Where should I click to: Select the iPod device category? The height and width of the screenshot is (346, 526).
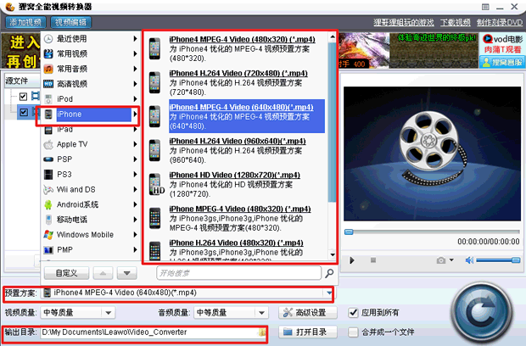tap(91, 99)
